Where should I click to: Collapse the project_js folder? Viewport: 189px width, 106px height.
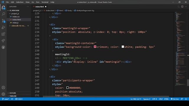click(15, 14)
